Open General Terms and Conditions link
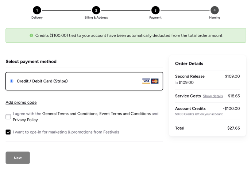The image size is (251, 169). [x=70, y=114]
